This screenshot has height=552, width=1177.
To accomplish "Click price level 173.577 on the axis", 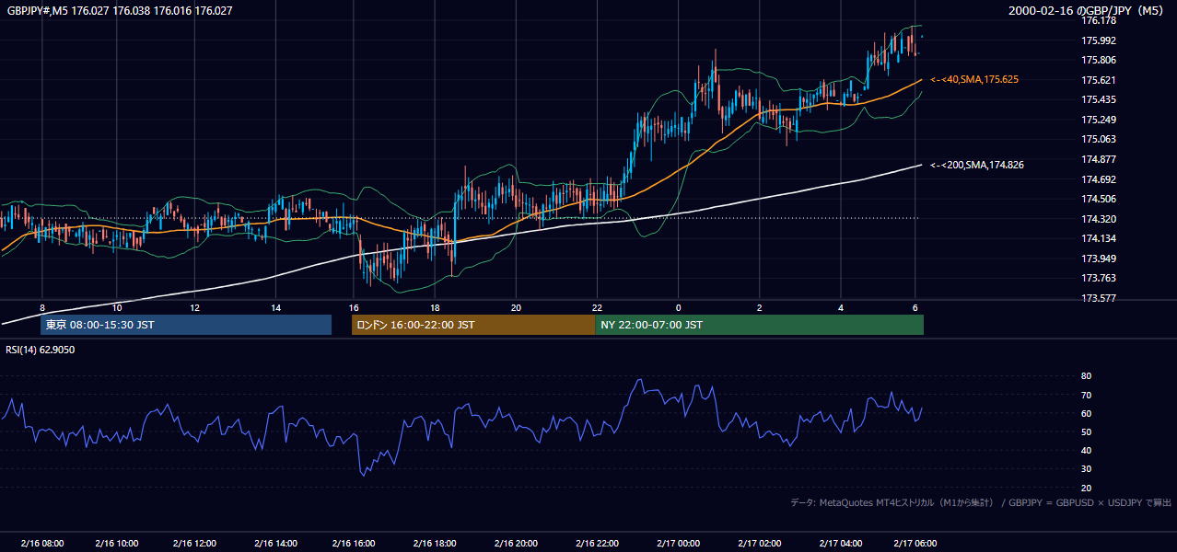I will tap(1099, 298).
